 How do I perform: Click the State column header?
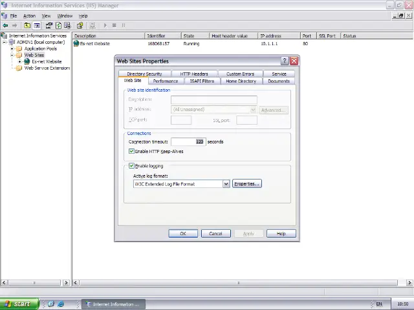pyautogui.click(x=195, y=36)
